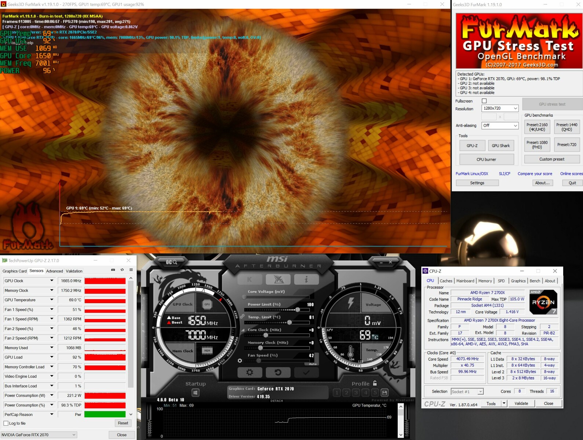
Task: Click the Ryzen 7 logo in CPU-Z
Action: pos(544,302)
